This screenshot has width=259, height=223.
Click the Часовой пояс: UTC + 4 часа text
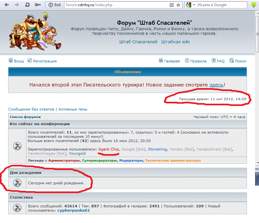coord(219,117)
